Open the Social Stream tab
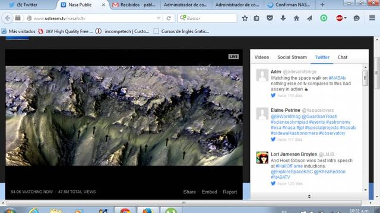 292,57
